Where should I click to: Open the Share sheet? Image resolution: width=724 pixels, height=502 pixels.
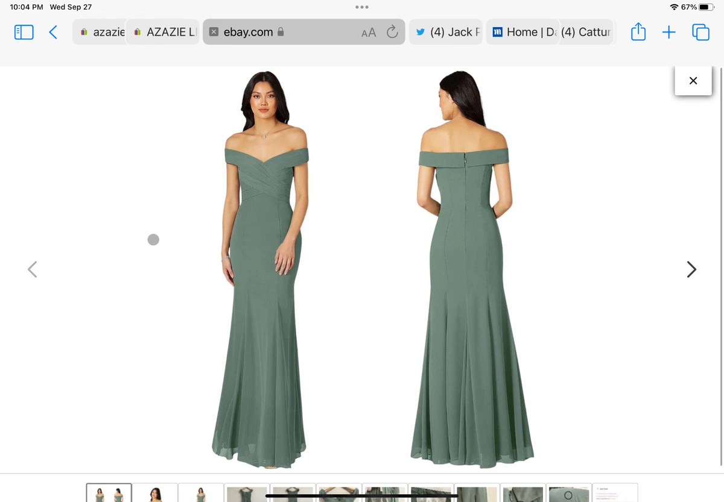(x=638, y=32)
